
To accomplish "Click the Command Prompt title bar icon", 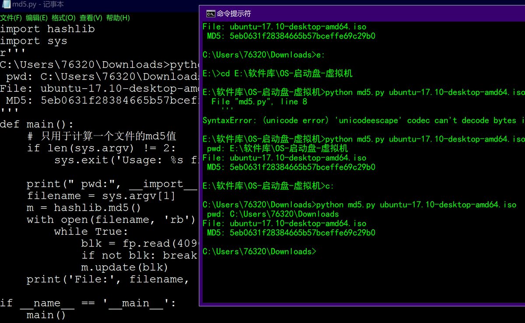I will pyautogui.click(x=210, y=14).
